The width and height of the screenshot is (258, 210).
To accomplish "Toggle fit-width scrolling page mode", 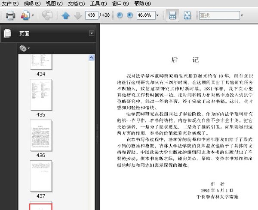I will 172,16.
